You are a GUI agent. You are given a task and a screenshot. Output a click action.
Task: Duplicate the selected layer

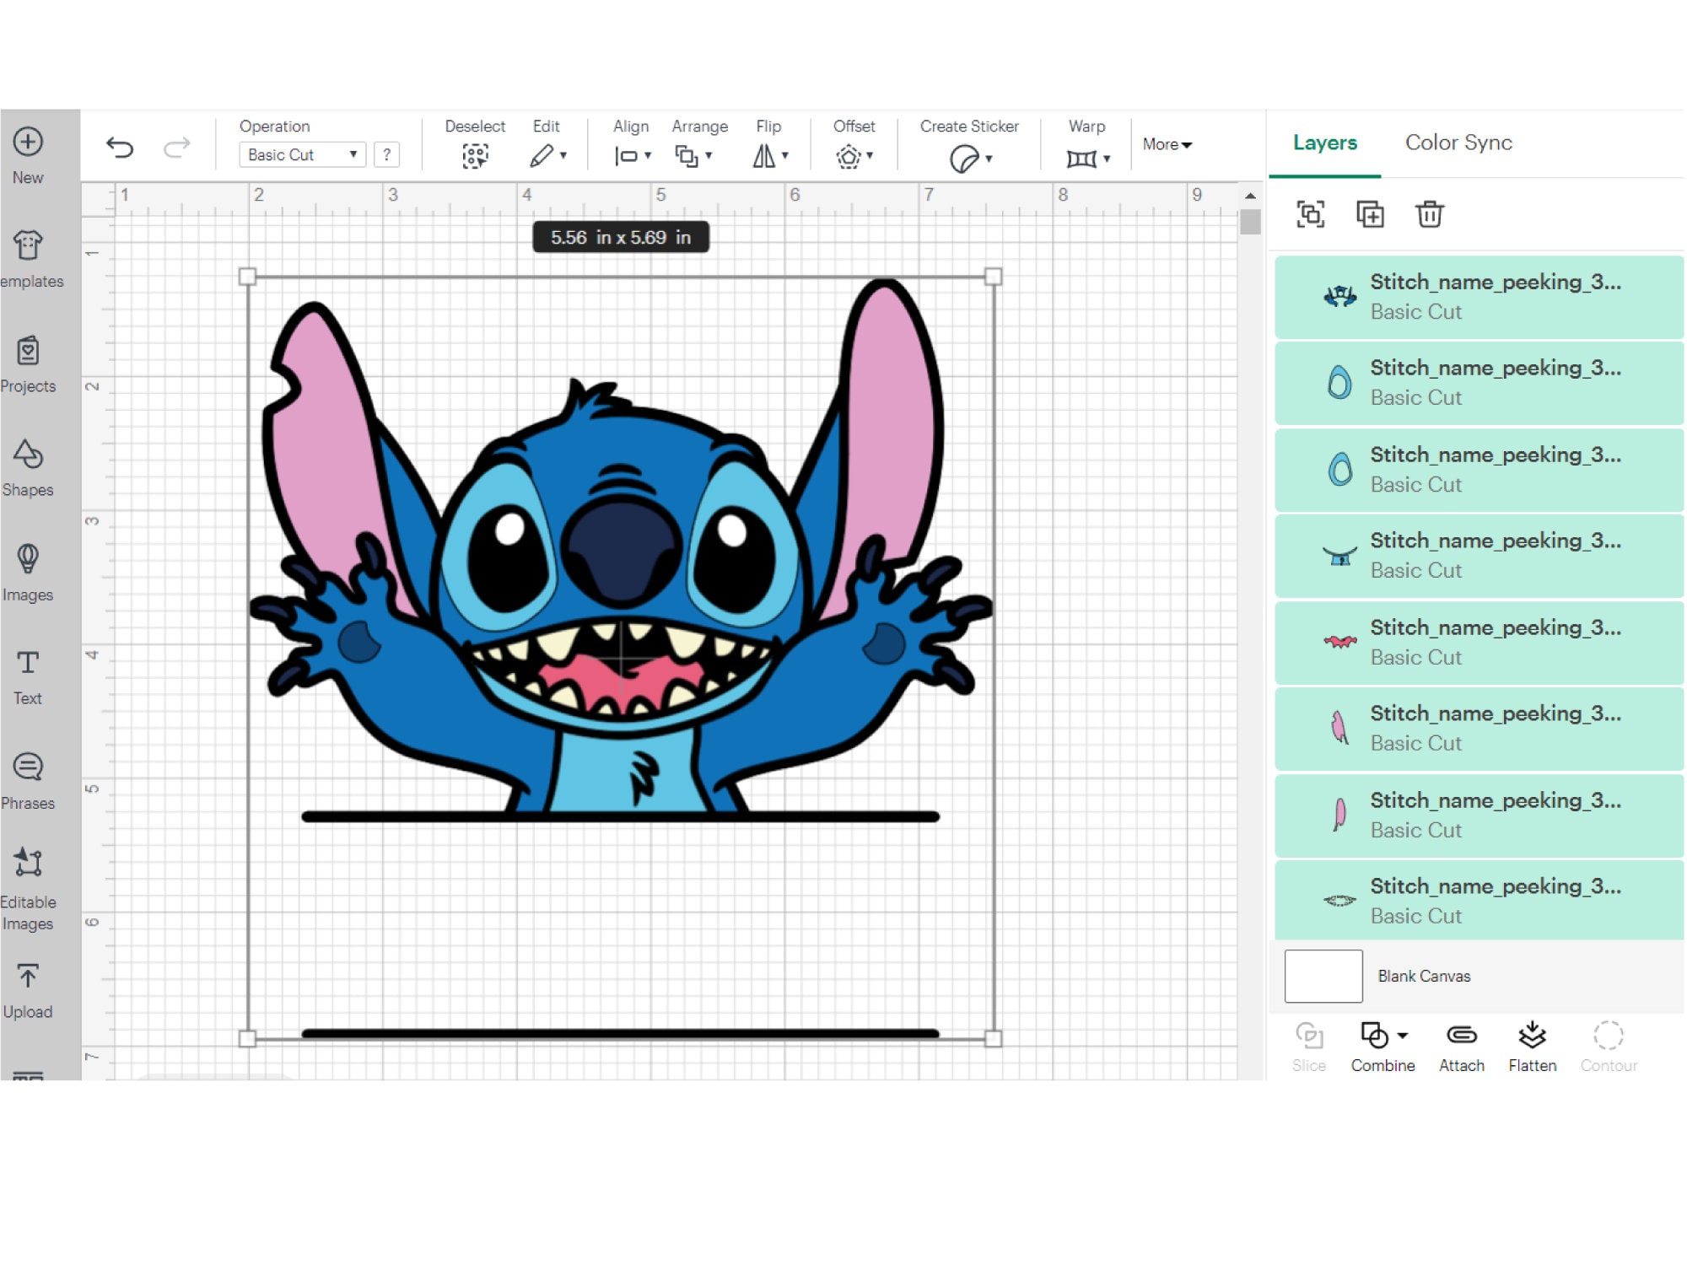point(1371,214)
